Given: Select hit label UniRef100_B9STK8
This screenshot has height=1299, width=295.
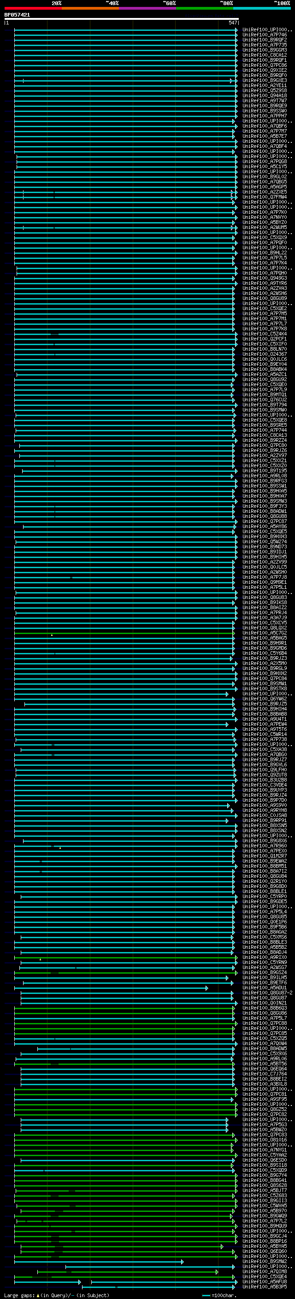Looking at the screenshot, I should (265, 688).
